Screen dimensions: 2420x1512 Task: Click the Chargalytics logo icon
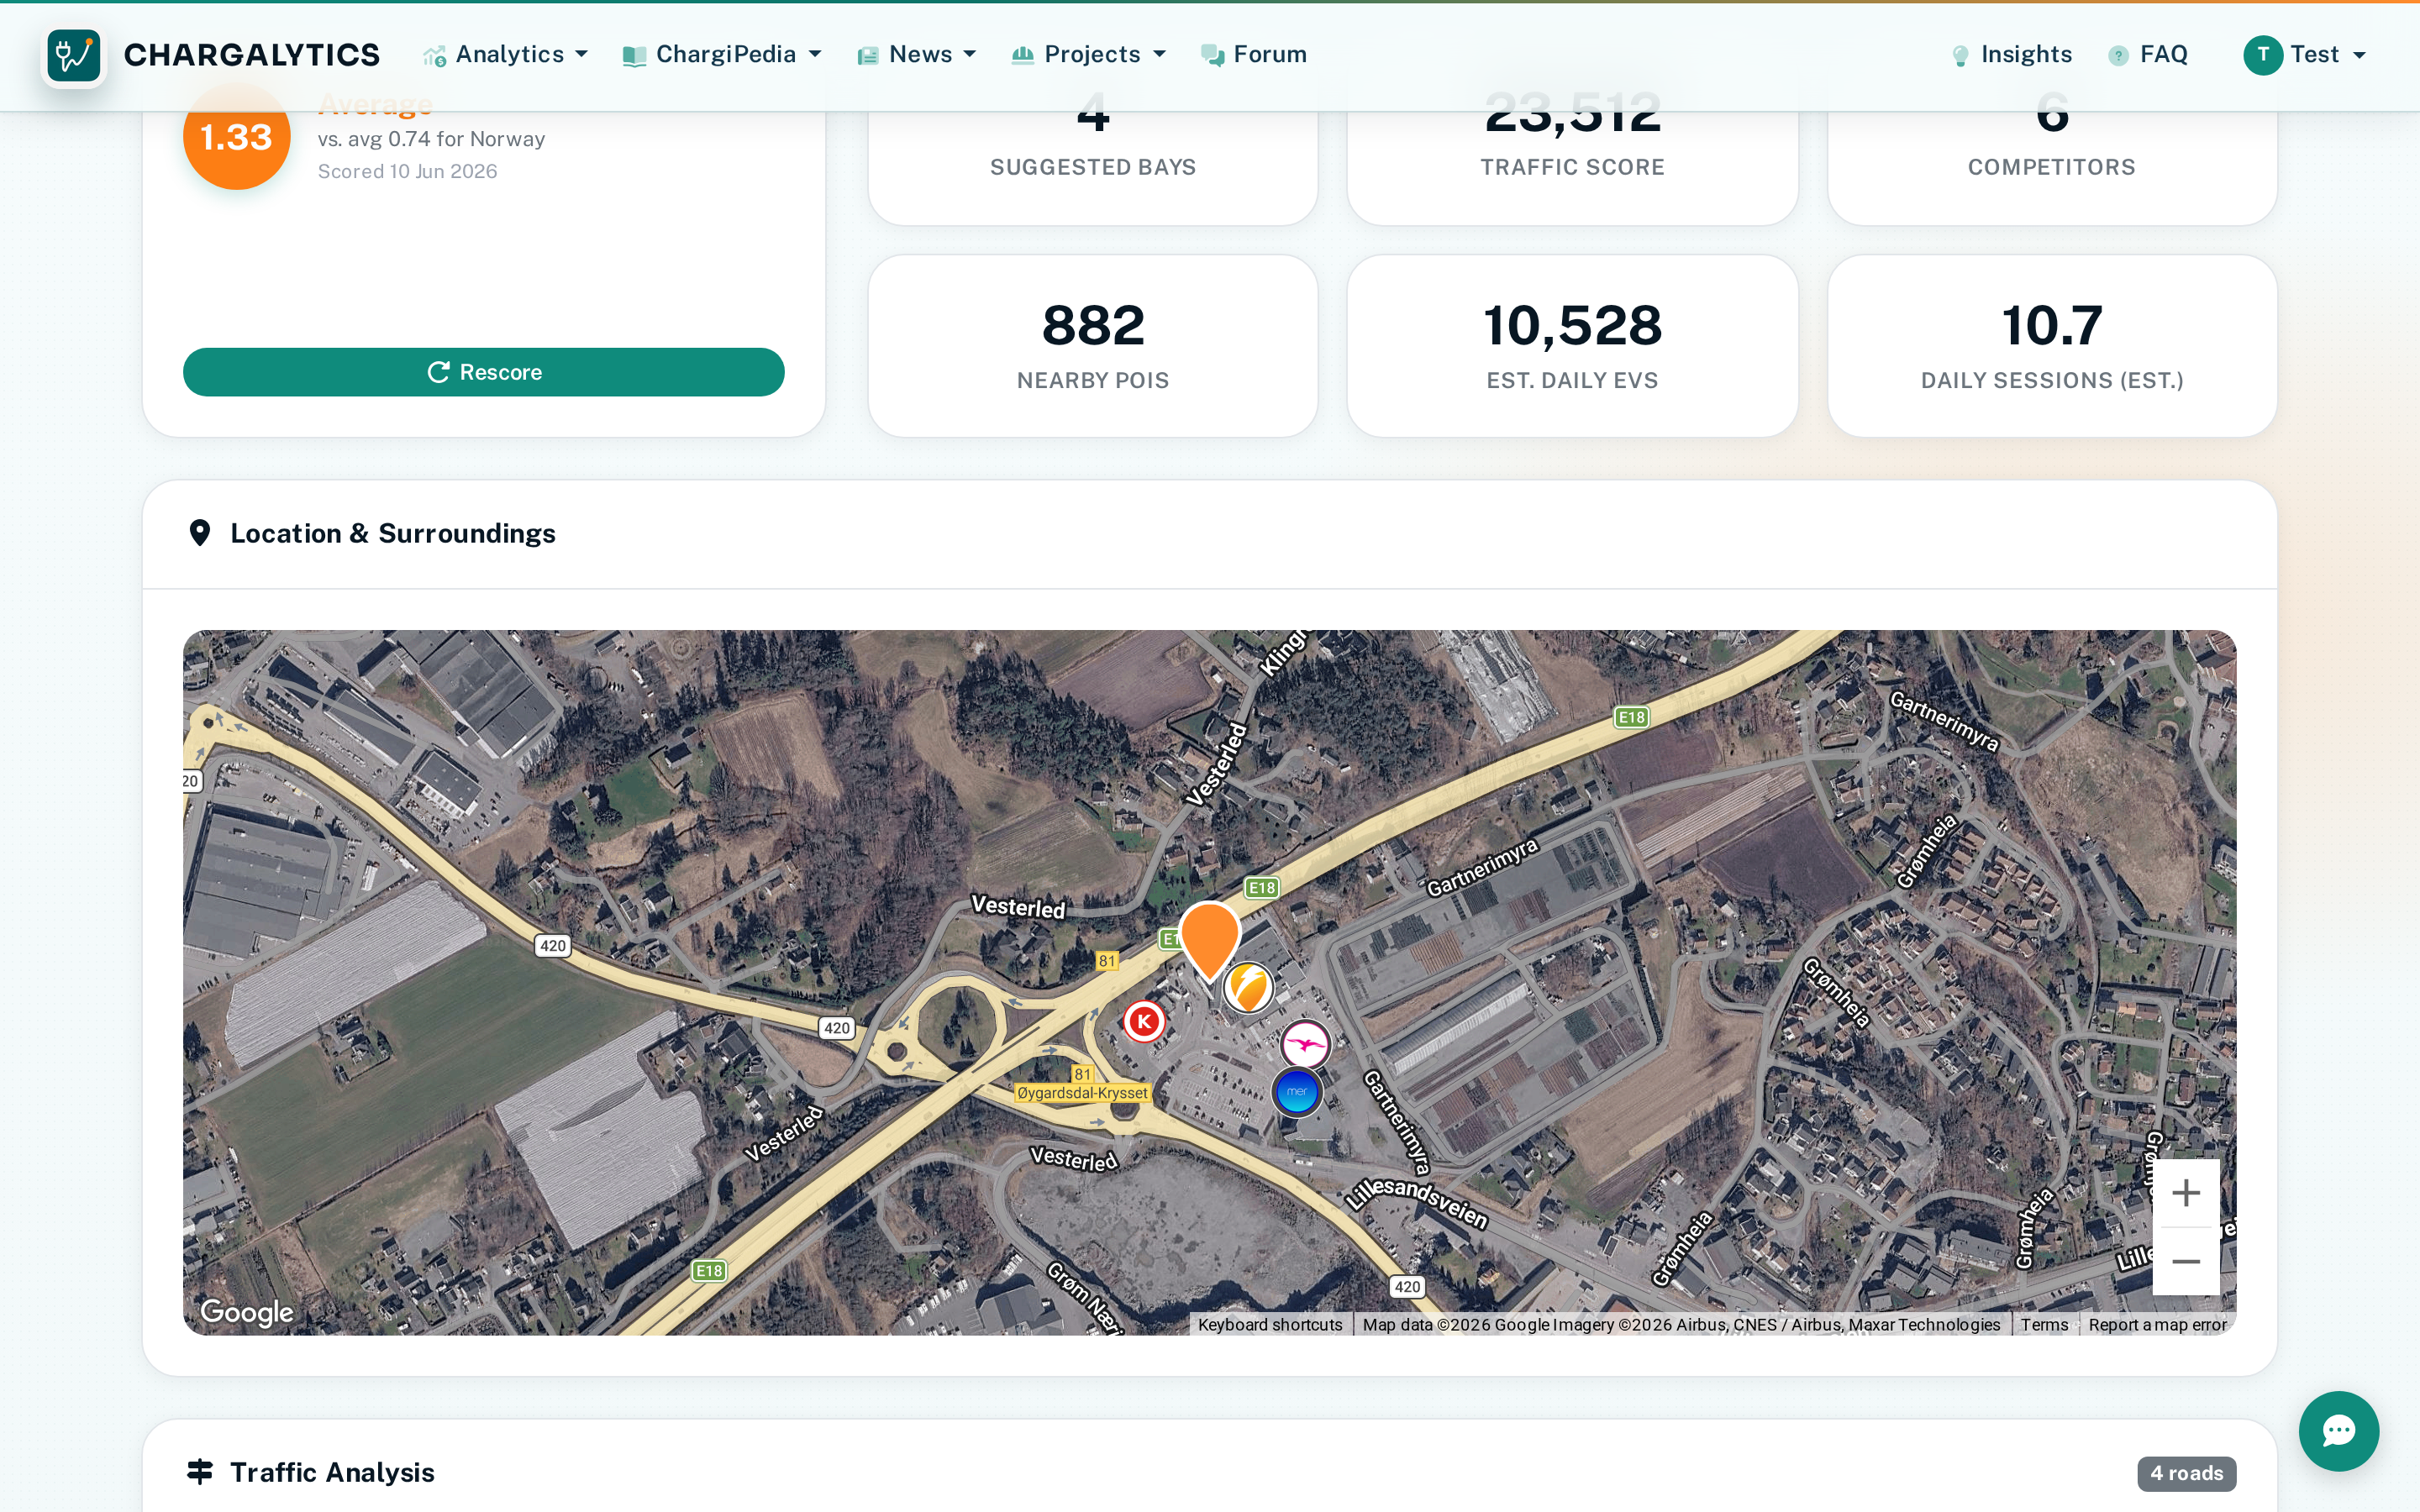click(74, 55)
